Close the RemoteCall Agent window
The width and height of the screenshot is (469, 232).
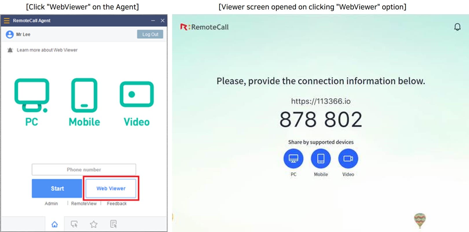click(x=163, y=21)
